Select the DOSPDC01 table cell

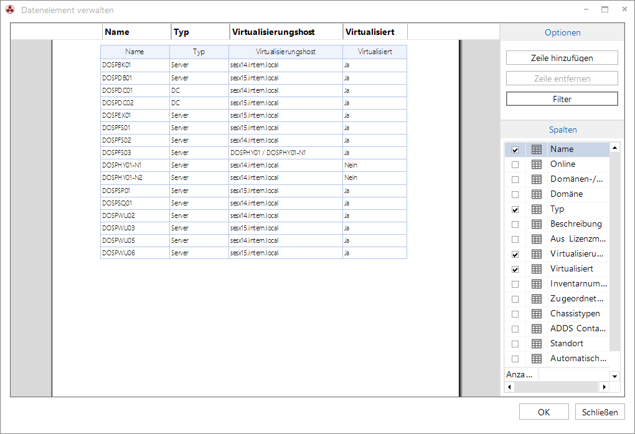135,90
